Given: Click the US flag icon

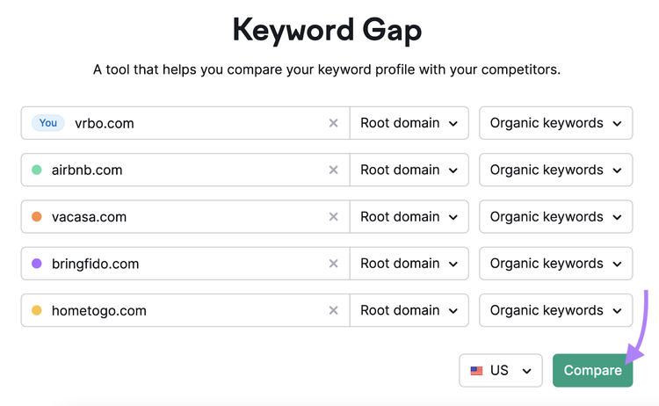Looking at the screenshot, I should point(476,371).
